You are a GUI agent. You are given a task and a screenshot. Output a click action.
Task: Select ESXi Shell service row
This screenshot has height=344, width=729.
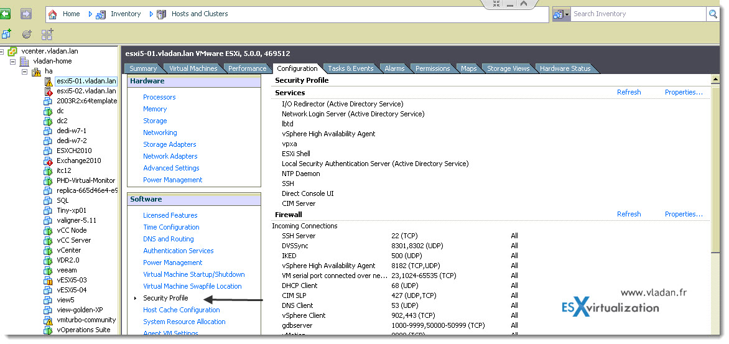click(x=295, y=154)
